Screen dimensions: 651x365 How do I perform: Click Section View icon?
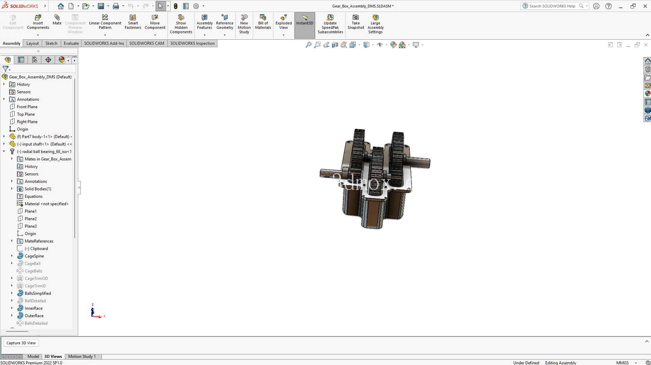[x=335, y=45]
